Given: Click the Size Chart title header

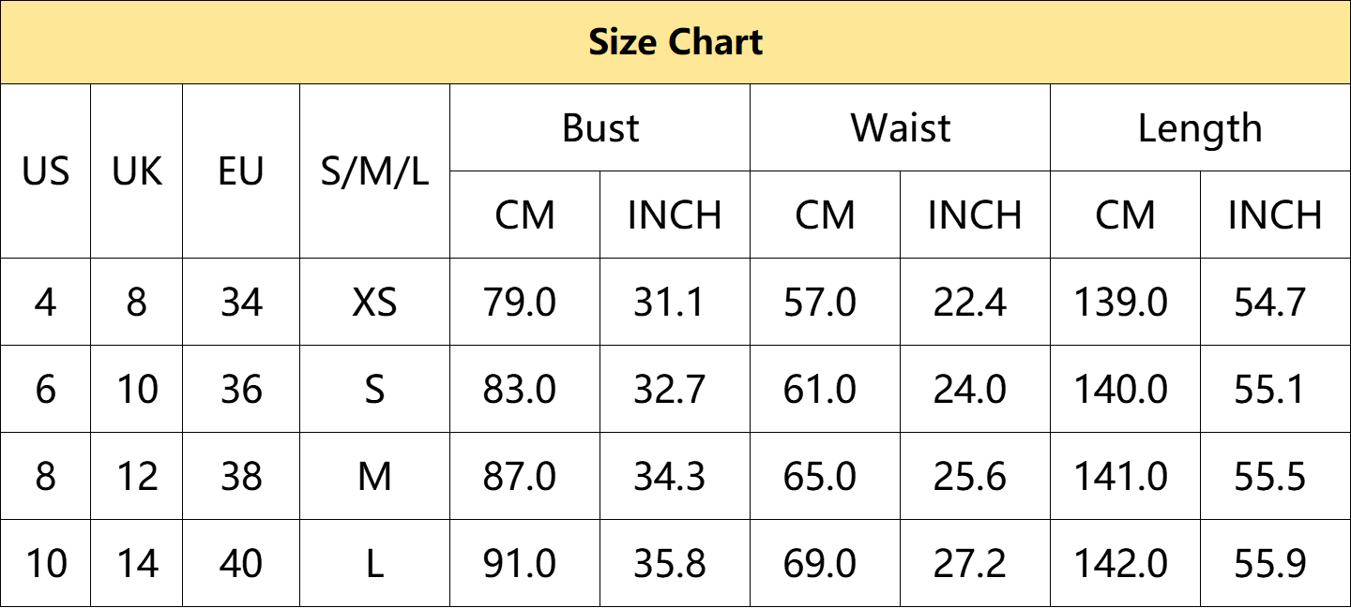Looking at the screenshot, I should [675, 42].
